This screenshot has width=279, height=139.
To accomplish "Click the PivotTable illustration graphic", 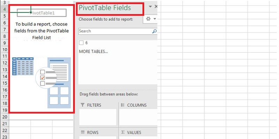I will point(42,83).
